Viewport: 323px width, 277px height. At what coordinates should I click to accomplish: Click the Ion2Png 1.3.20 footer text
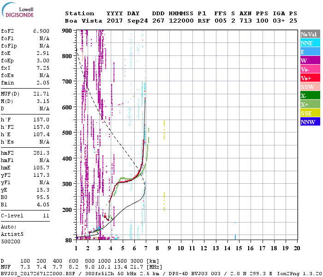coord(299,274)
